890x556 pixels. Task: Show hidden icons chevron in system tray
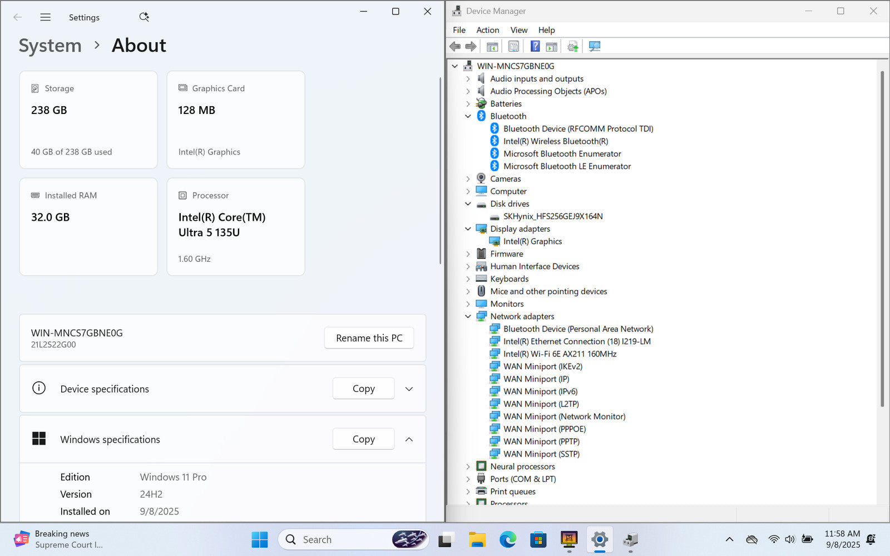click(x=729, y=539)
